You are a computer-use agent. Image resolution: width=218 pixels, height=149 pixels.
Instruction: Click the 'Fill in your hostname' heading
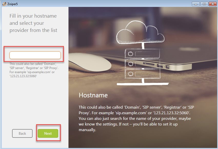click(33, 23)
